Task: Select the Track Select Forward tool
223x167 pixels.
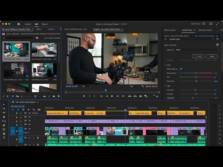Action: [x=4, y=109]
